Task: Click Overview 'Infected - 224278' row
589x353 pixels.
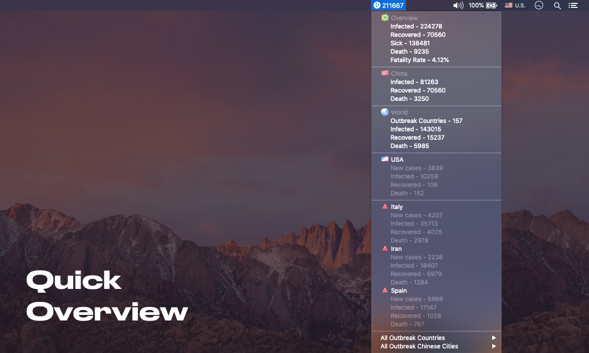Action: (436, 26)
